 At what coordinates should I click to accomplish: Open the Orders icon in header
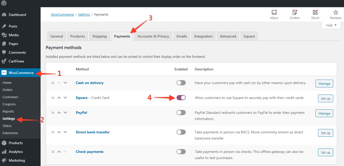294,12
